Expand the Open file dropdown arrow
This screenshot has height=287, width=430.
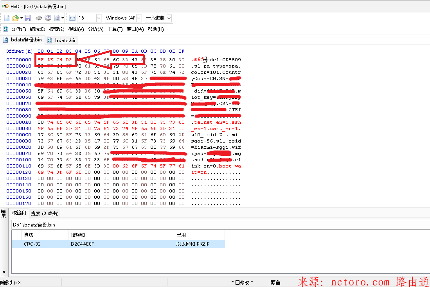coord(22,18)
